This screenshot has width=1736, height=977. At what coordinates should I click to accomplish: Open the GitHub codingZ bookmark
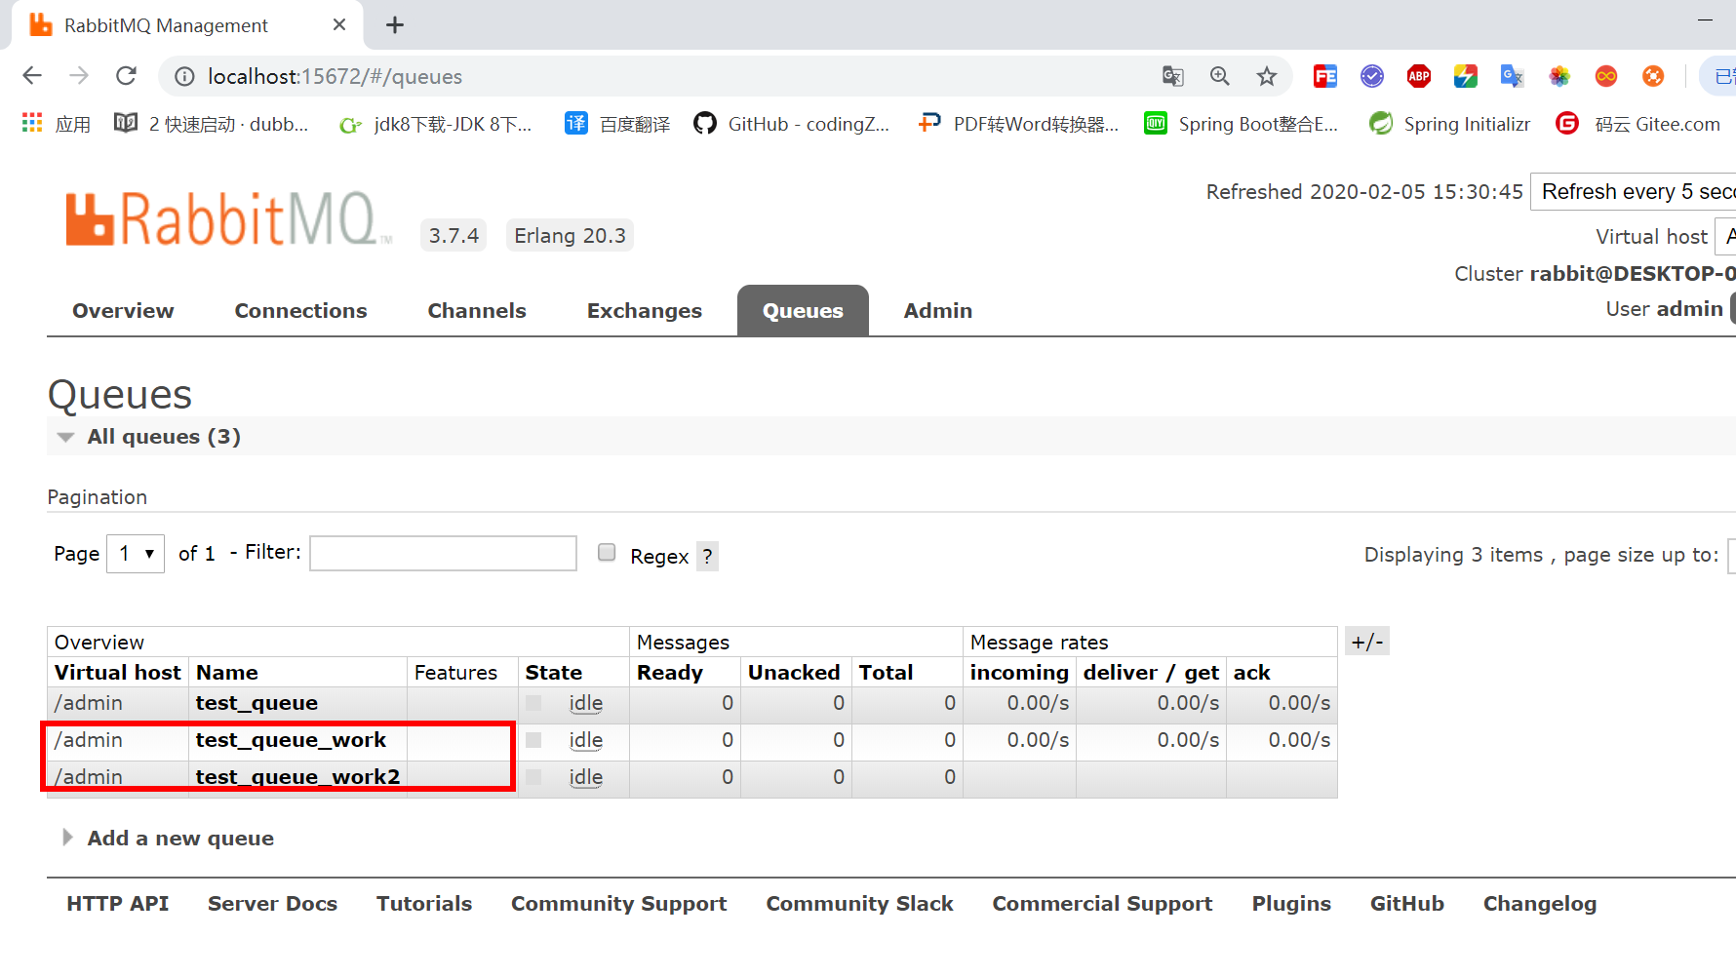coord(792,124)
